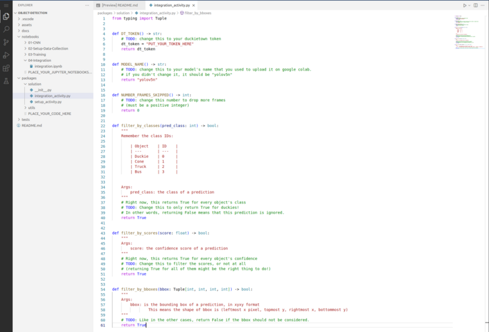Collapse the notebooks folder
The height and width of the screenshot is (332, 489).
(30, 36)
